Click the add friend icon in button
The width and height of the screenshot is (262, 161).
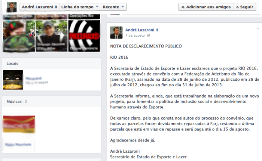point(183,7)
